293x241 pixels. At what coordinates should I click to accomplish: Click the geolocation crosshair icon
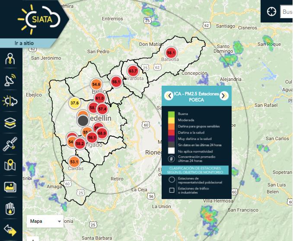click(271, 12)
